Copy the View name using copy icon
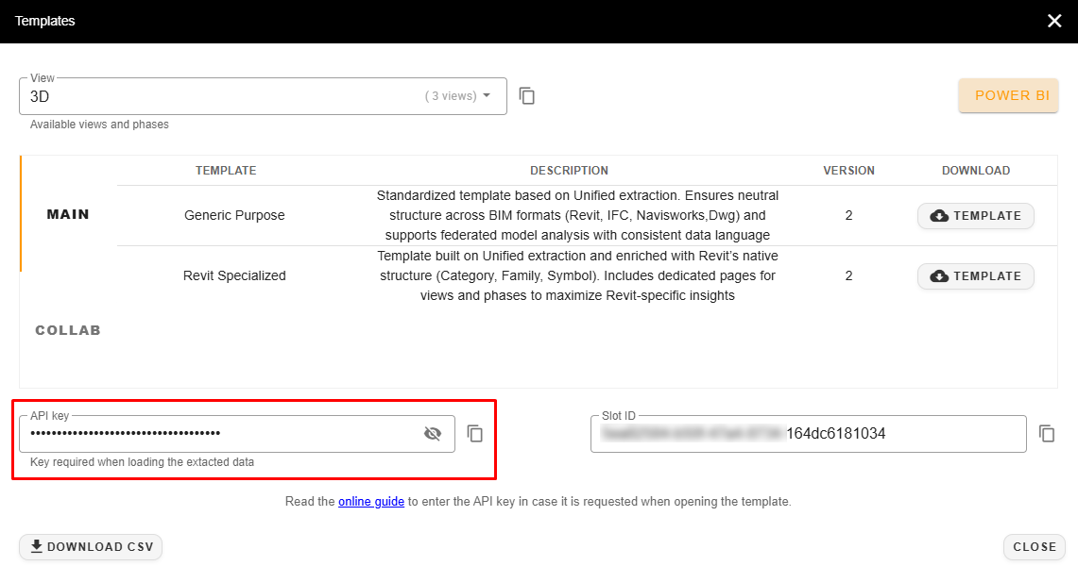The image size is (1078, 566). [x=527, y=96]
